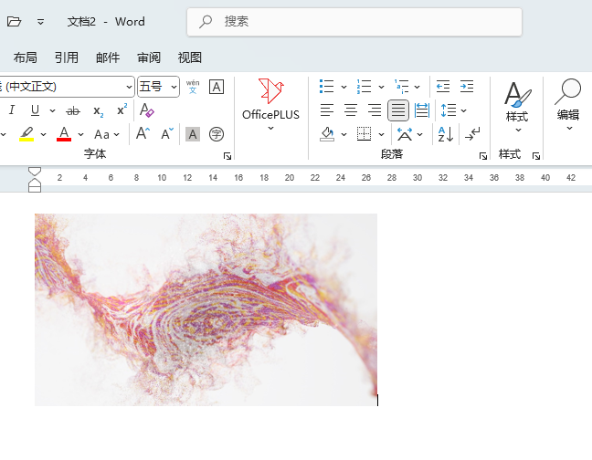Toggle strikethrough formatting
Viewport: 592px width, 460px height.
click(73, 110)
